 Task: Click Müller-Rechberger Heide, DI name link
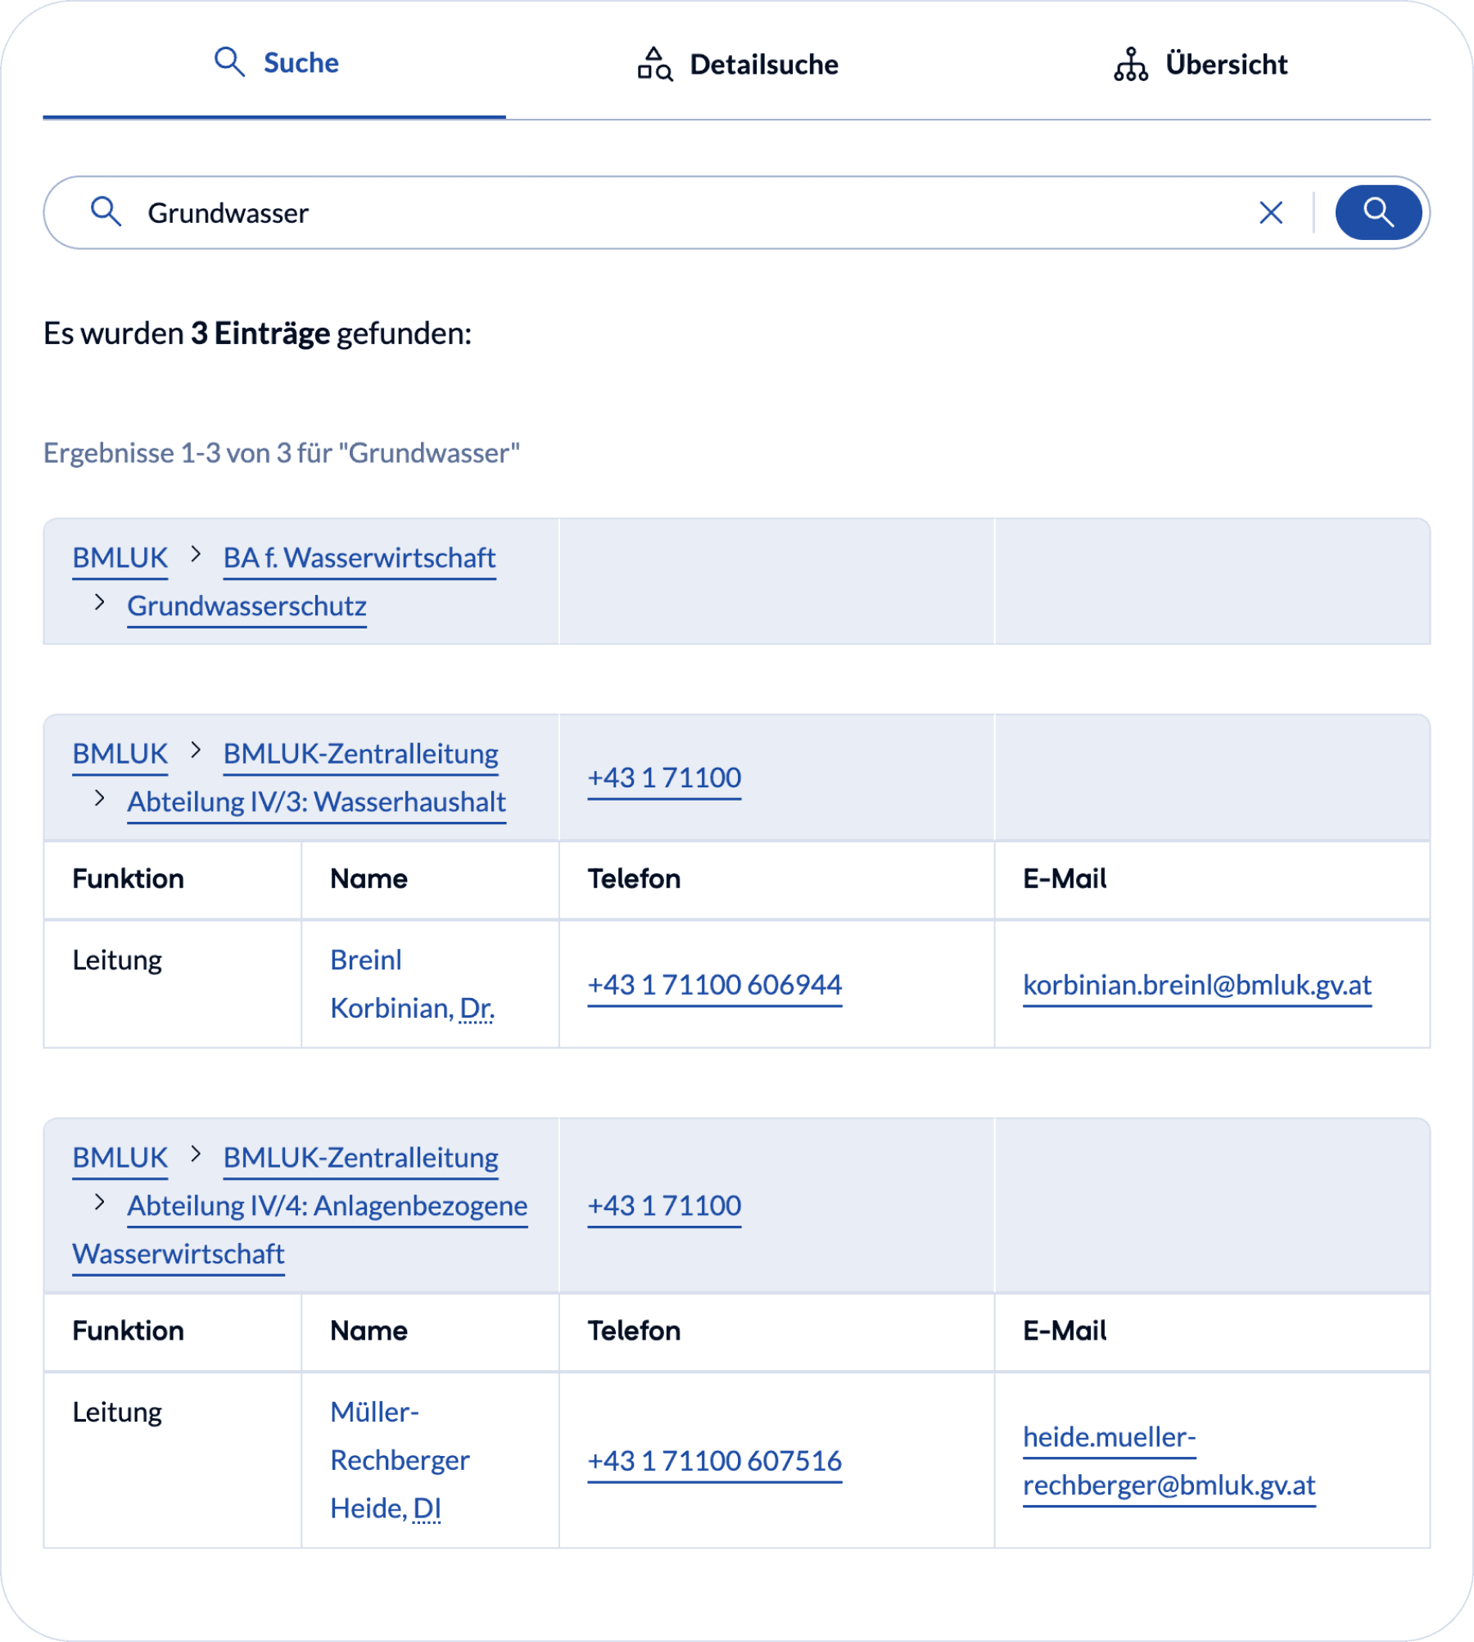tap(400, 1460)
